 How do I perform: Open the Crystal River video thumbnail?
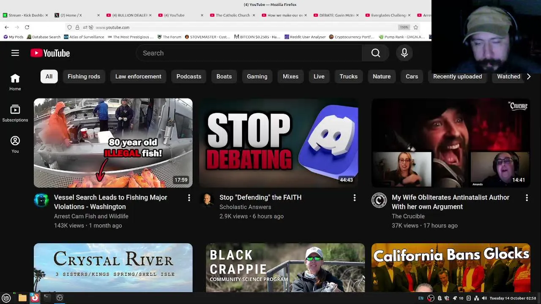coord(113,268)
